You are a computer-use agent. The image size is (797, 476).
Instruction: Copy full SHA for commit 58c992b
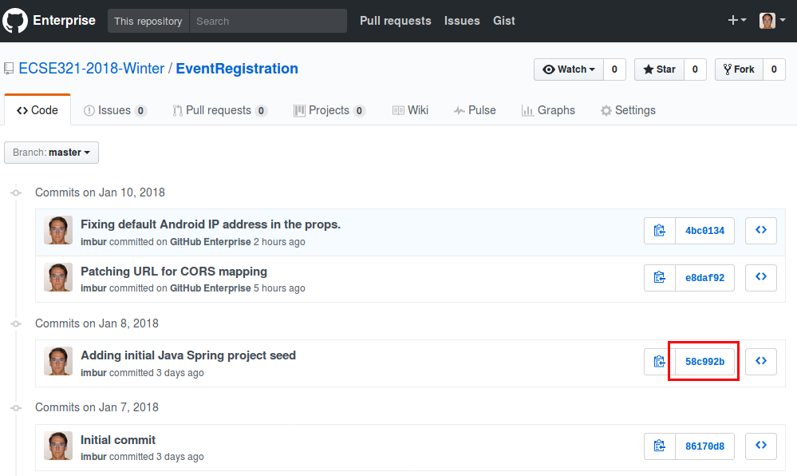659,362
